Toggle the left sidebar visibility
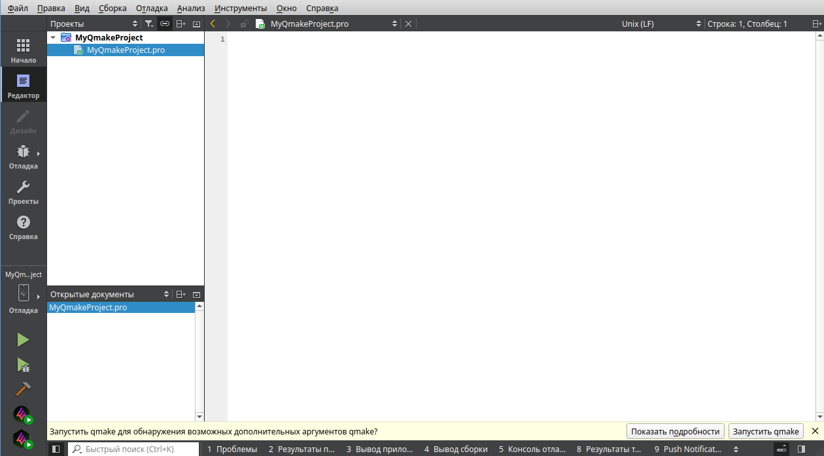 tap(56, 449)
